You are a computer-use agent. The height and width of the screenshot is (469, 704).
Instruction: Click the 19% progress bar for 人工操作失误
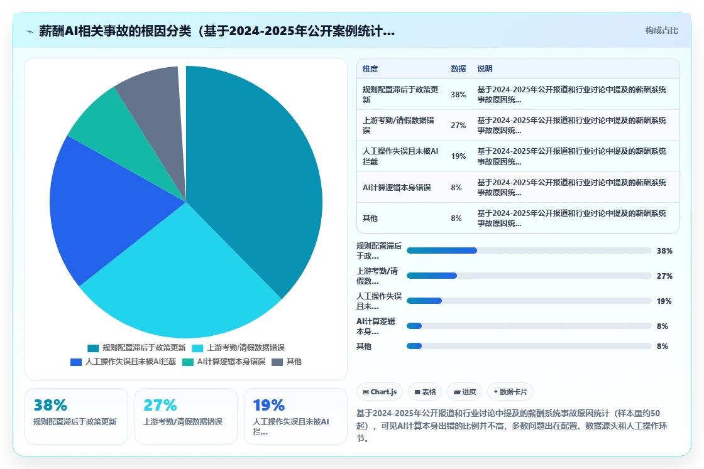pos(529,301)
